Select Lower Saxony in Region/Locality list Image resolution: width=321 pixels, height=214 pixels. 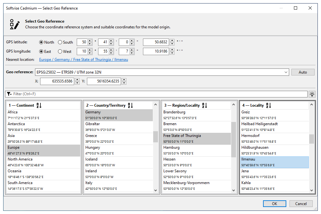(197, 174)
